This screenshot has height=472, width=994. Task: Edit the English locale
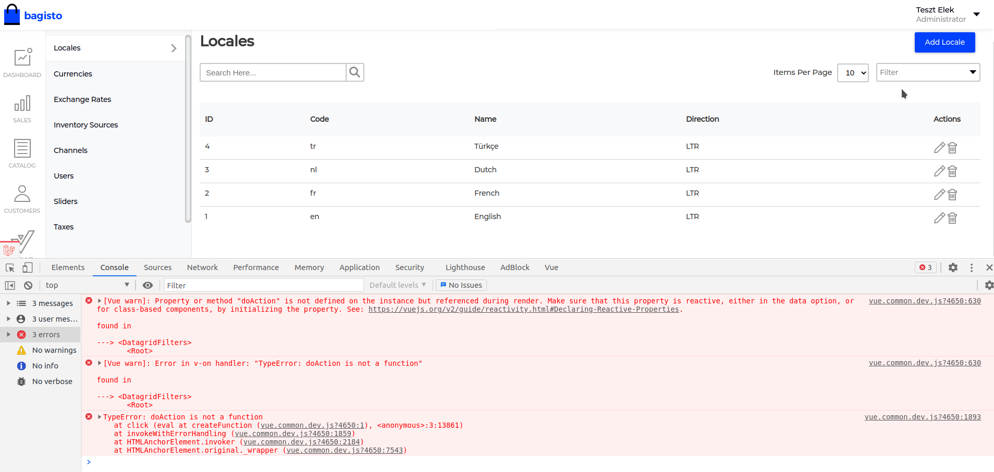[x=939, y=218]
